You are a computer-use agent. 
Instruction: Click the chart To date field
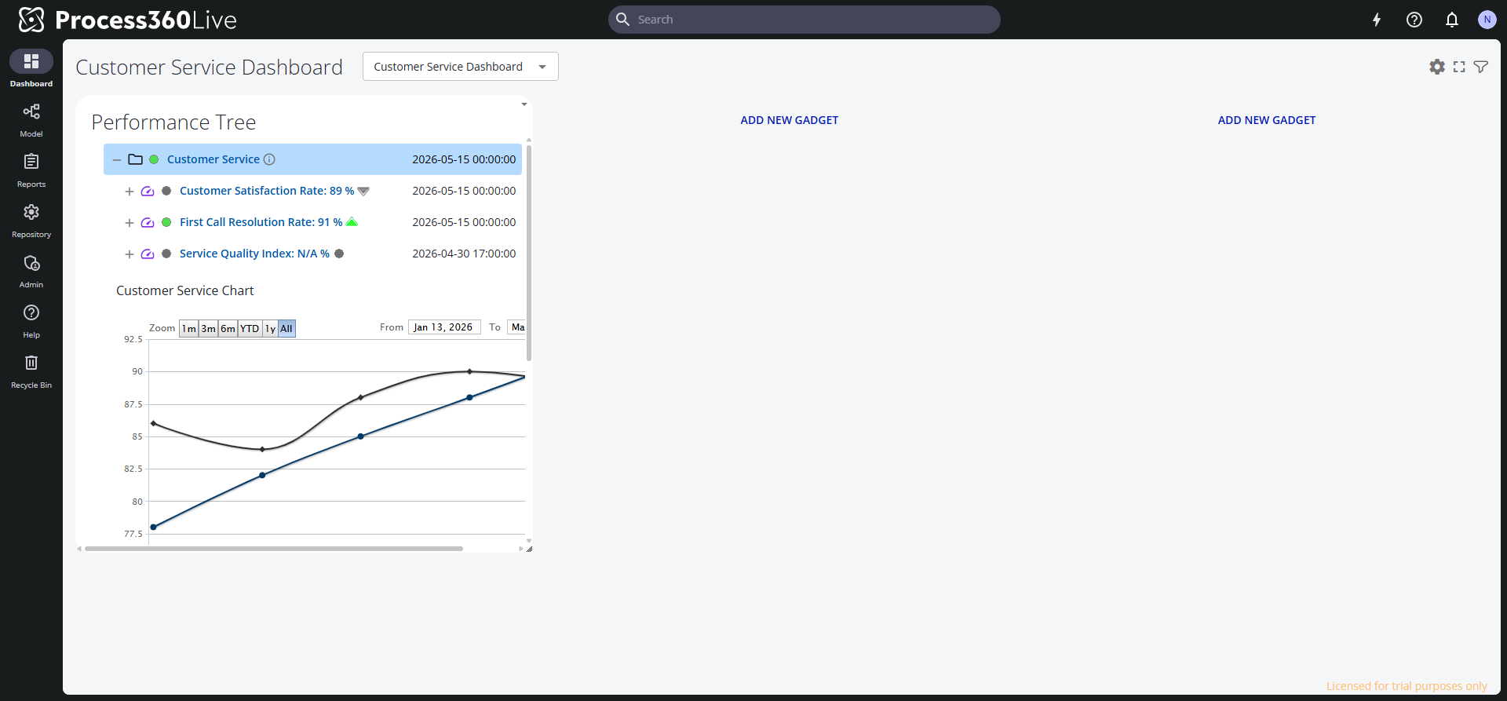point(517,327)
